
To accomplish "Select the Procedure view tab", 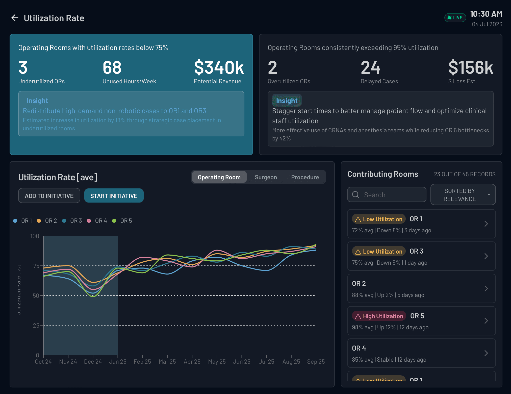I will 305,177.
